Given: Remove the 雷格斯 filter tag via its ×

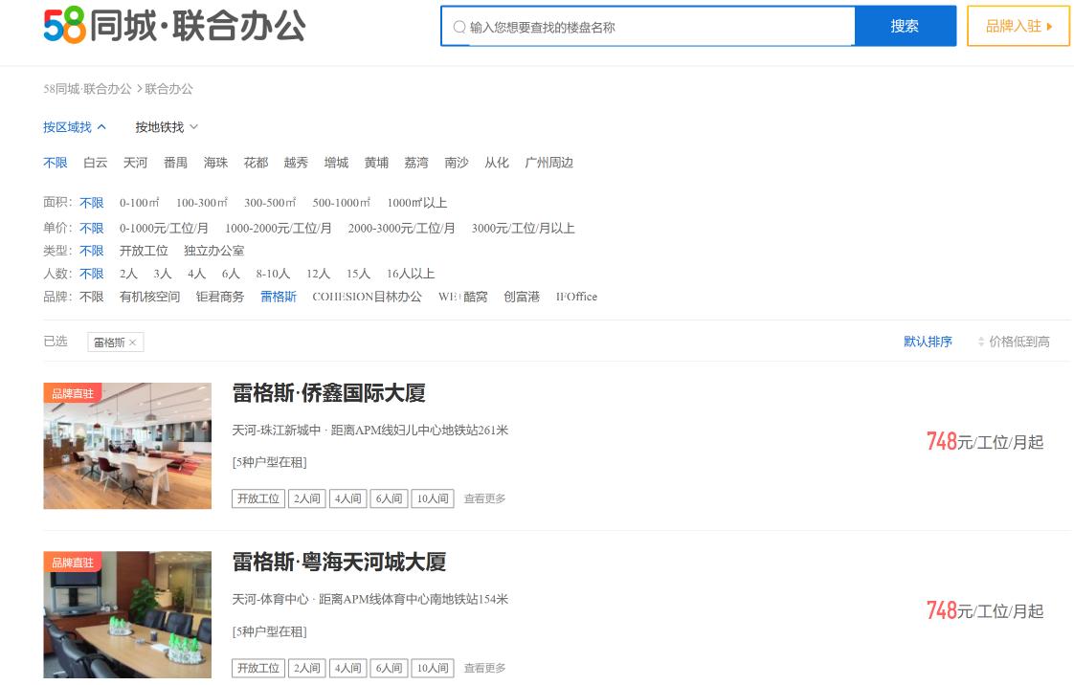Looking at the screenshot, I should click(132, 342).
